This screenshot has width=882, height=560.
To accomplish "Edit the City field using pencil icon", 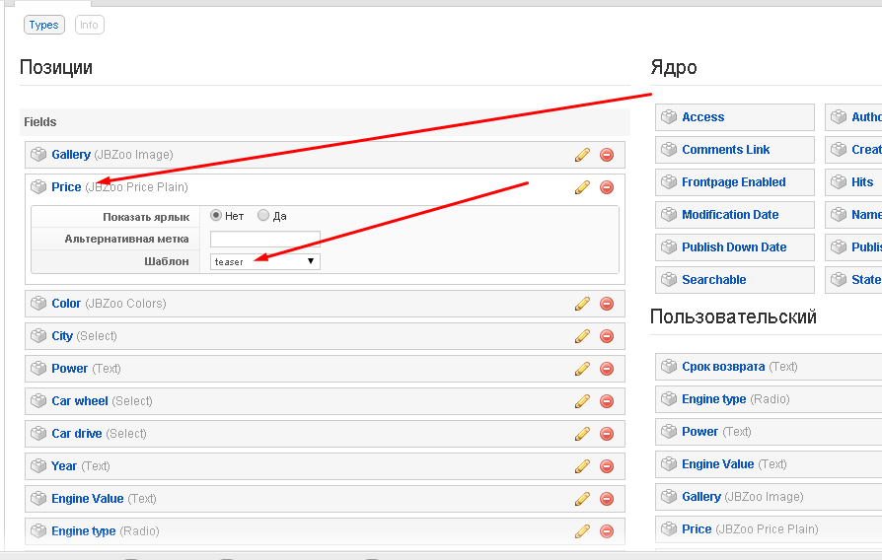I will pos(582,336).
